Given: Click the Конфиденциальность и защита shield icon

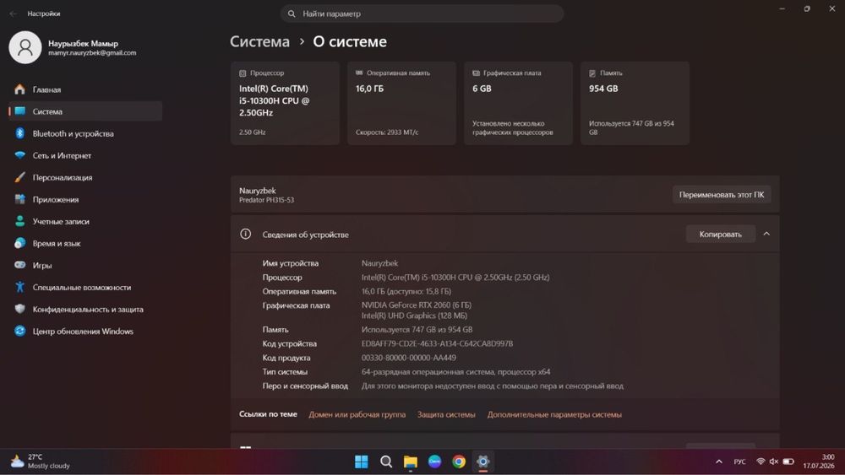Looking at the screenshot, I should point(20,310).
